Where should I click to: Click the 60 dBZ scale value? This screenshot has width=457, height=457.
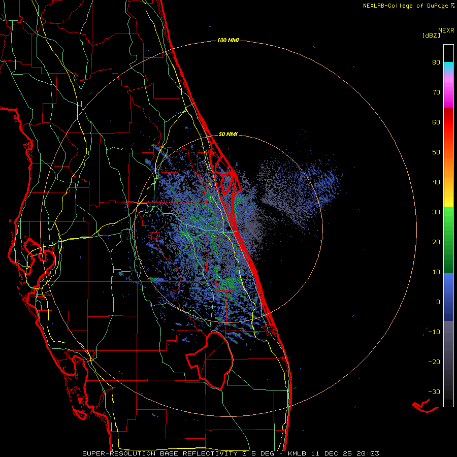[436, 122]
